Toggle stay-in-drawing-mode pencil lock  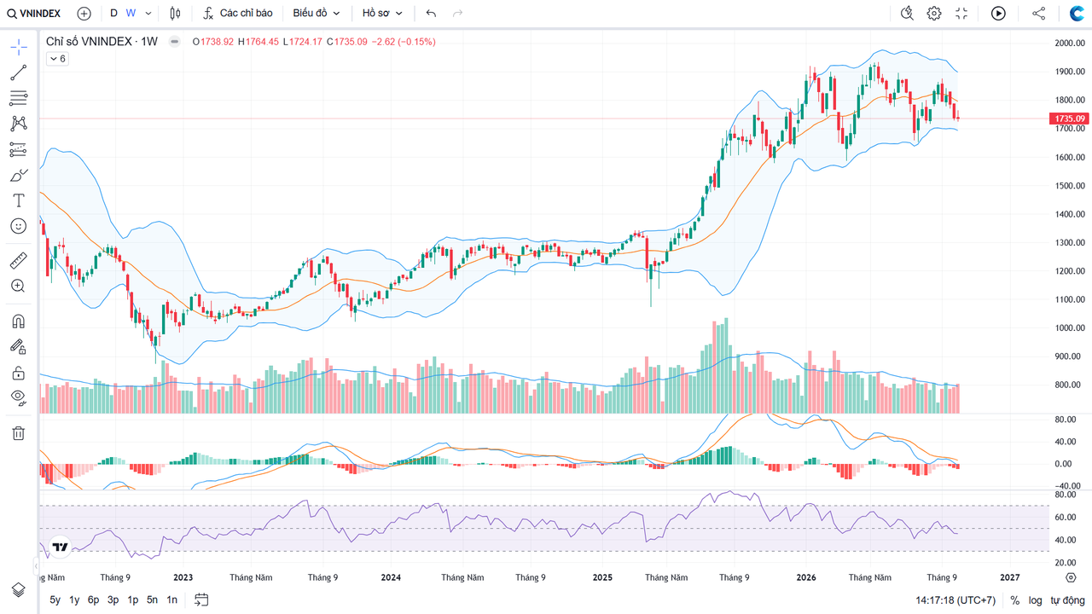[19, 347]
